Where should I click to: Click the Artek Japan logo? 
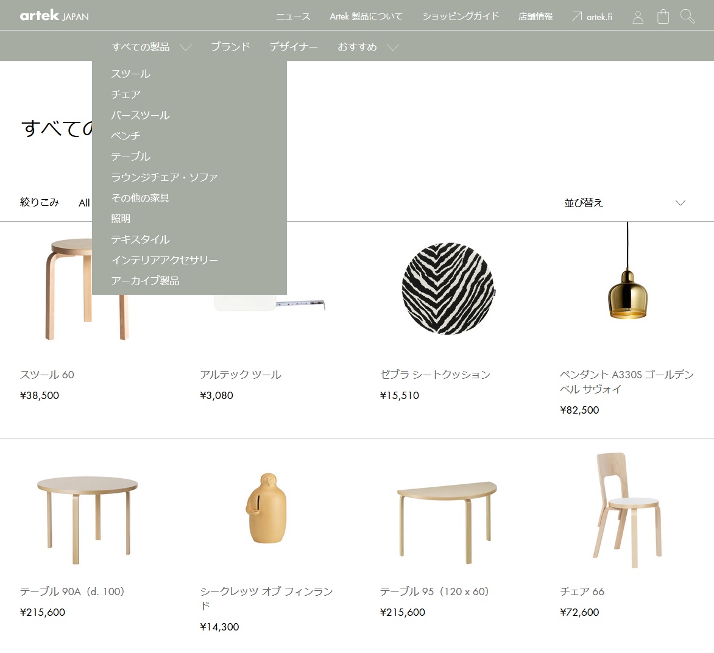click(x=54, y=16)
